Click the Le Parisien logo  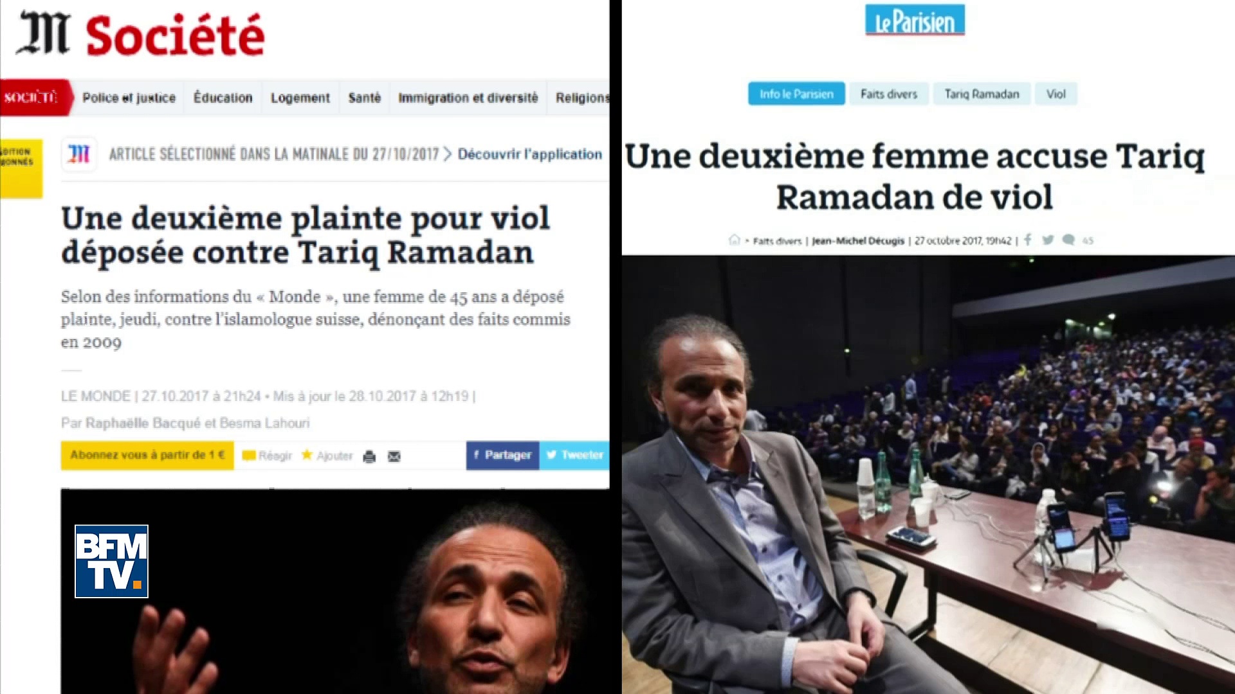point(915,20)
